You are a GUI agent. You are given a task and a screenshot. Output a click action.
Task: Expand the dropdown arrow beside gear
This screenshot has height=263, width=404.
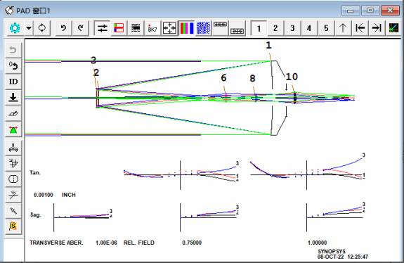[29, 28]
